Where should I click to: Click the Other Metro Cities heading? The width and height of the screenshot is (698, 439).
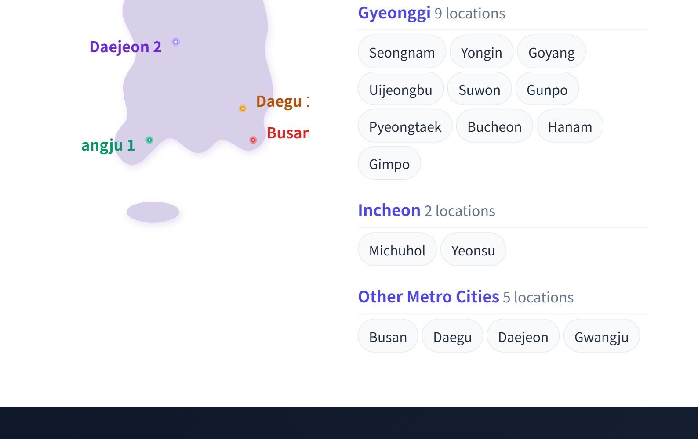pyautogui.click(x=428, y=297)
